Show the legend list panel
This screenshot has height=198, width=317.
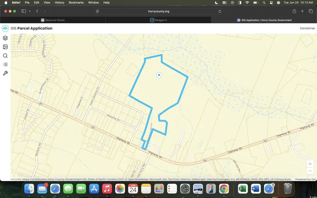click(x=5, y=64)
